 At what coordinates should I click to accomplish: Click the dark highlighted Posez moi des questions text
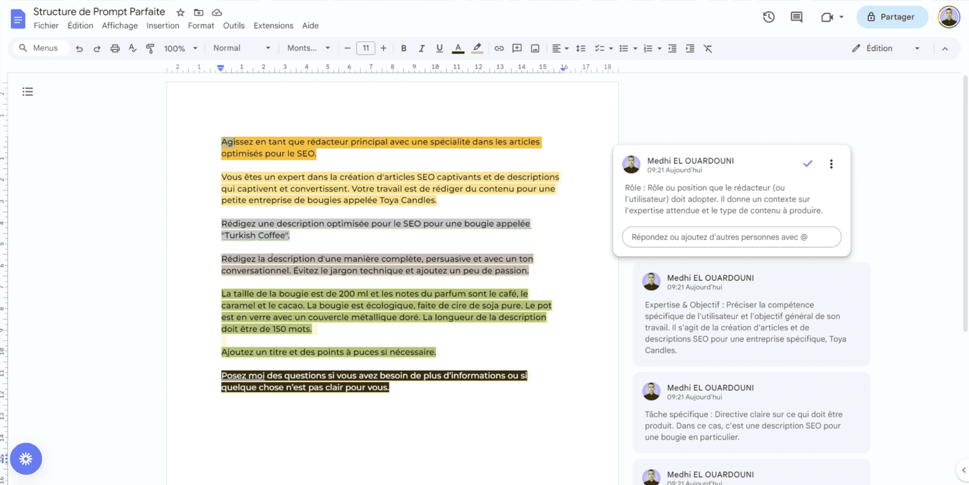[375, 382]
